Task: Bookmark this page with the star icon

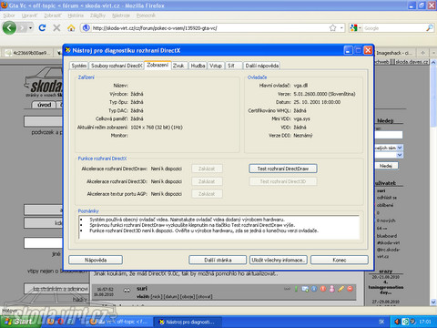Action: coord(332,28)
